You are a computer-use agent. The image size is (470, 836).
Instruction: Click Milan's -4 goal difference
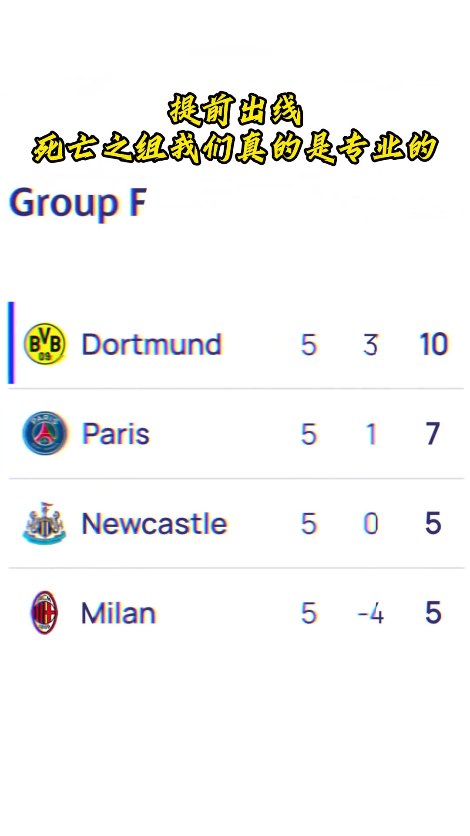tap(370, 613)
